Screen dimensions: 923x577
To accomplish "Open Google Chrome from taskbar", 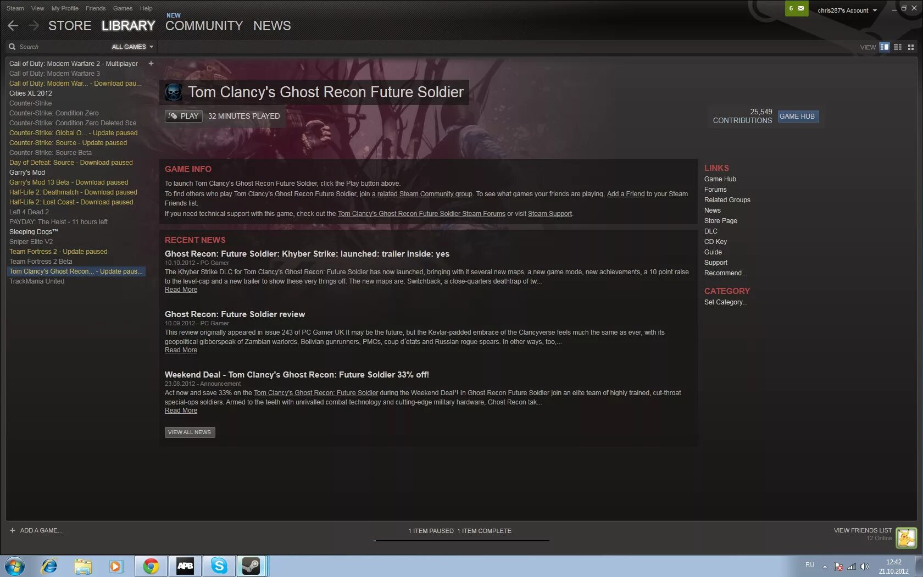I will [151, 566].
